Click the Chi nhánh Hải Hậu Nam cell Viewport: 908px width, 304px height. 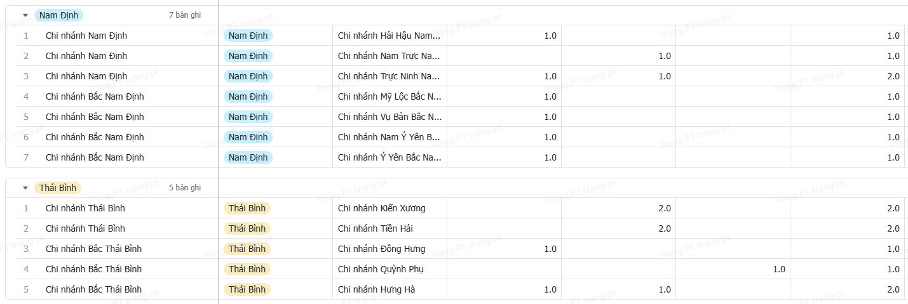pyautogui.click(x=390, y=36)
